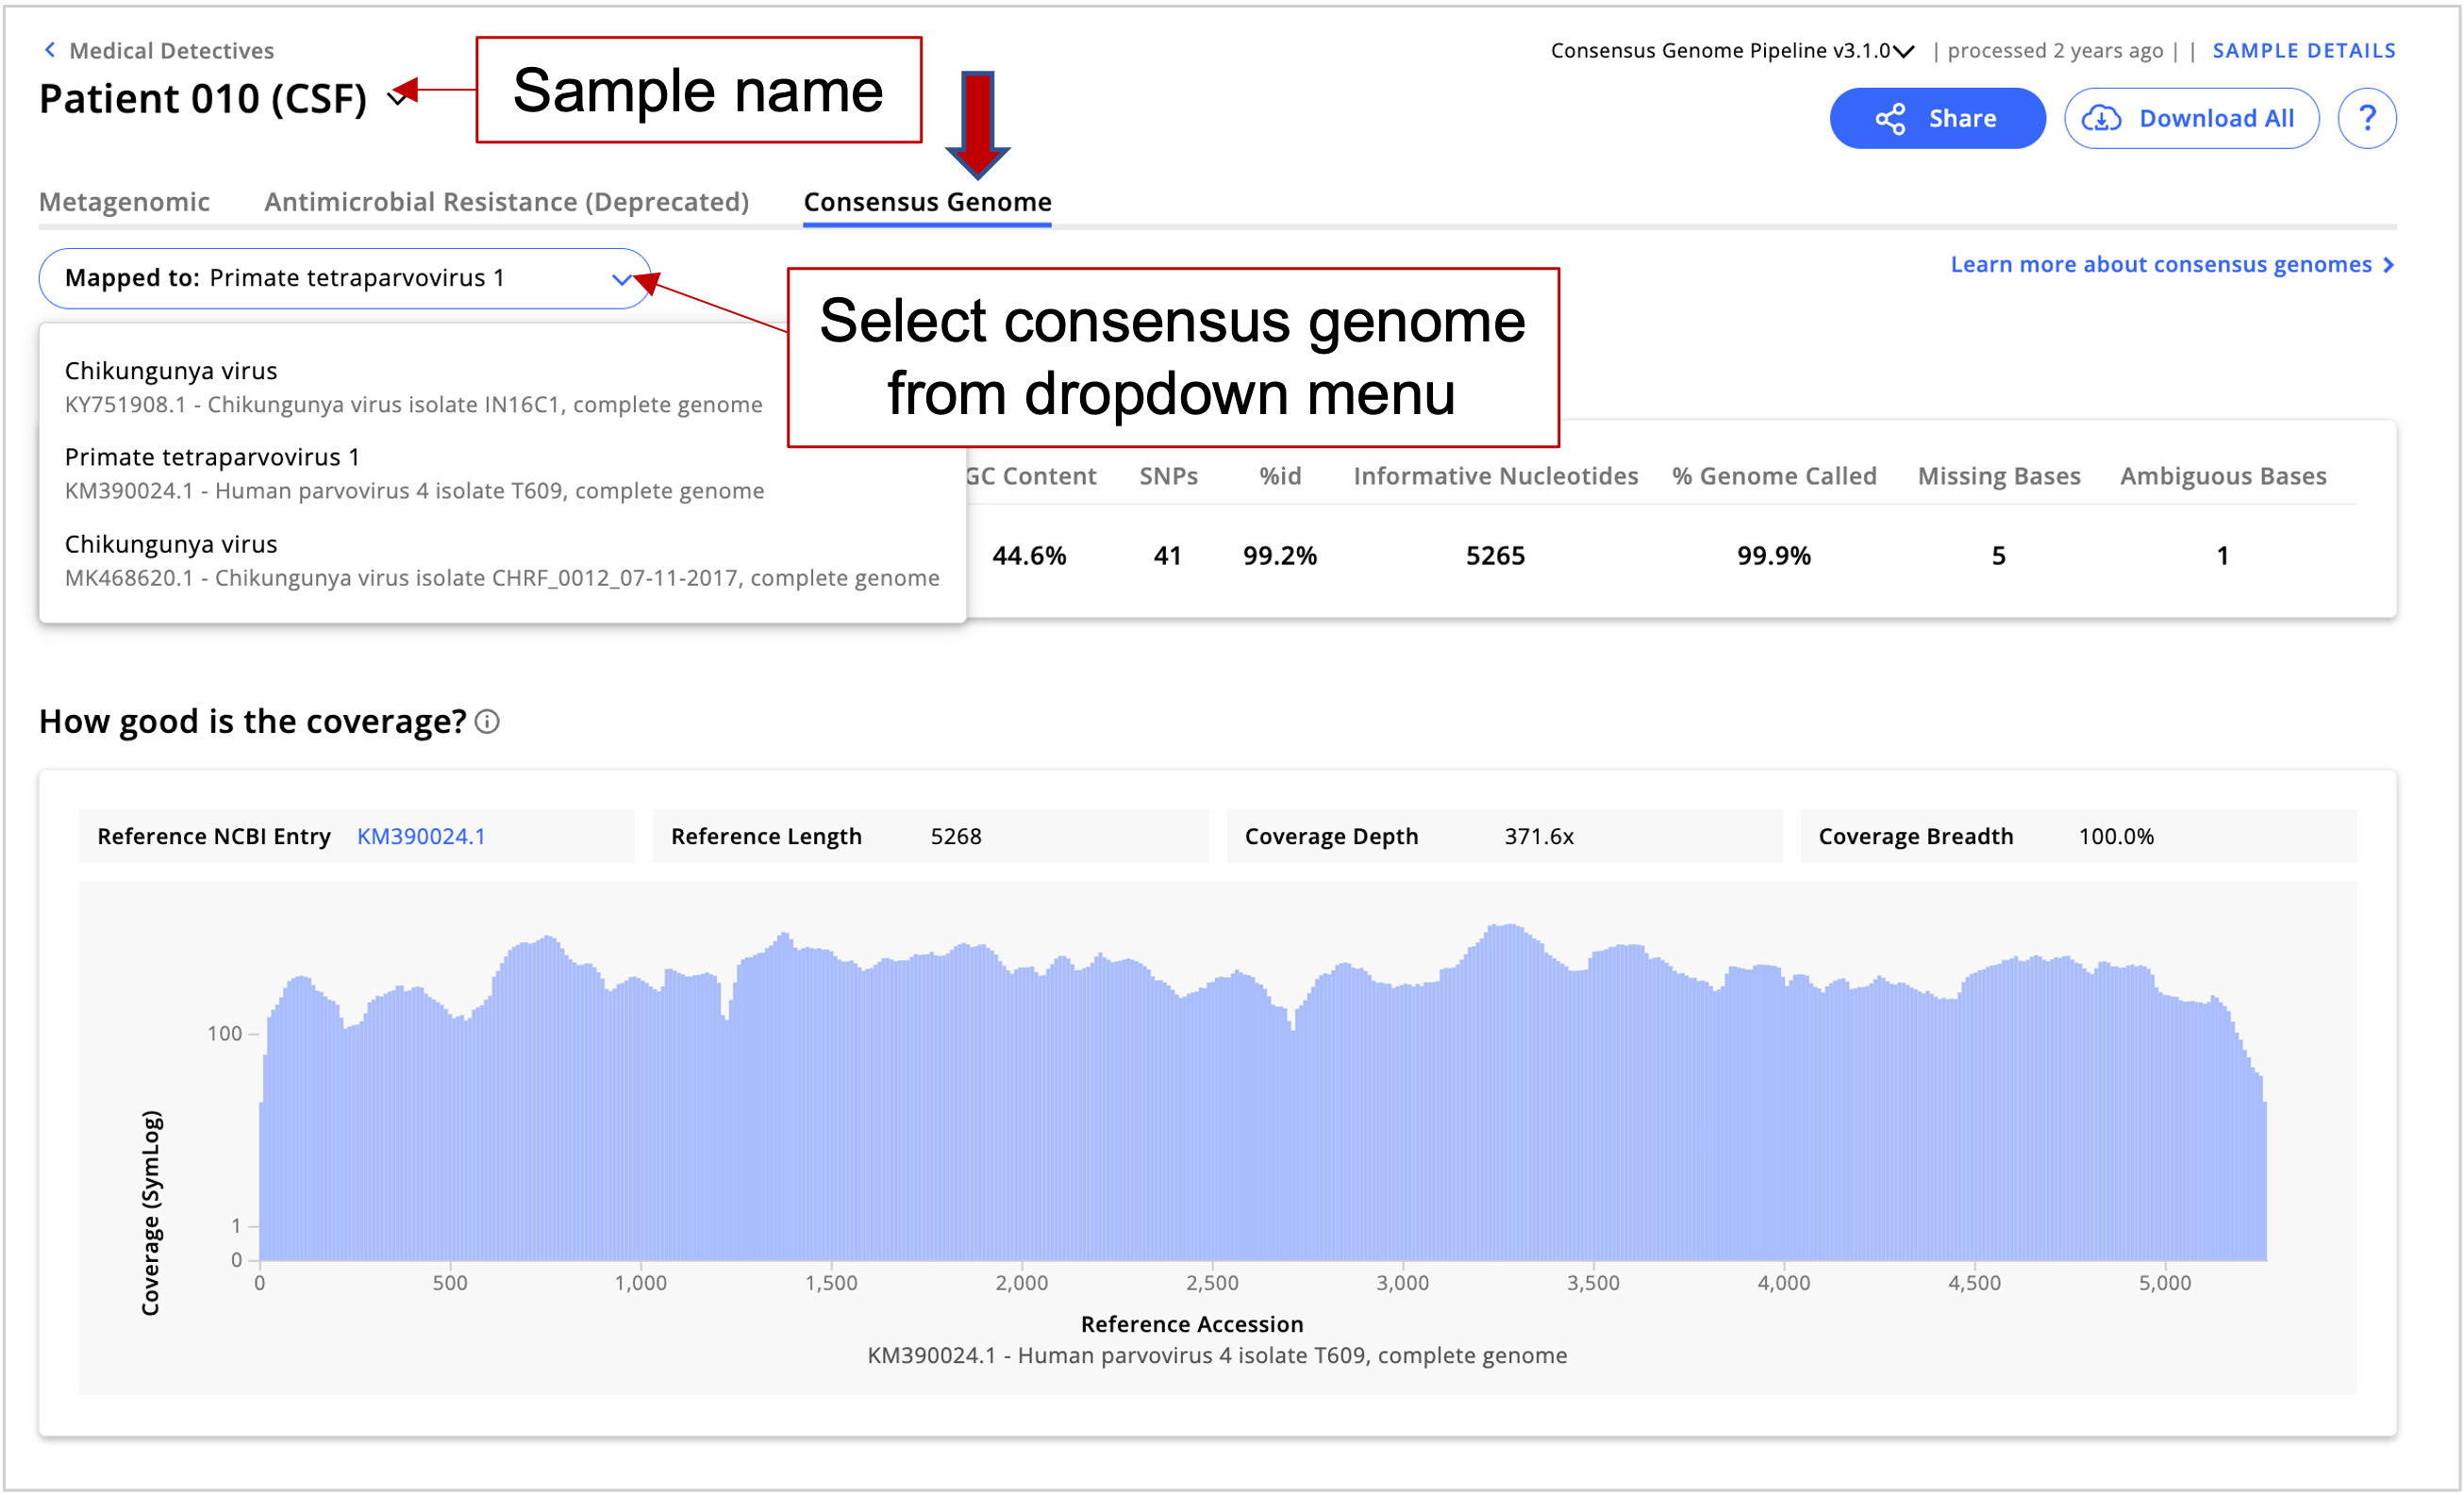
Task: Open the KM390024.1 NCBI reference link
Action: (423, 836)
